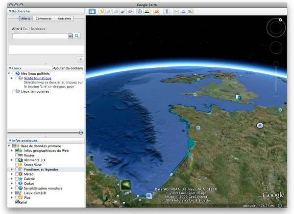This screenshot has height=214, width=294.
Task: Click the square placemark near Brittany coast
Action: click(198, 128)
